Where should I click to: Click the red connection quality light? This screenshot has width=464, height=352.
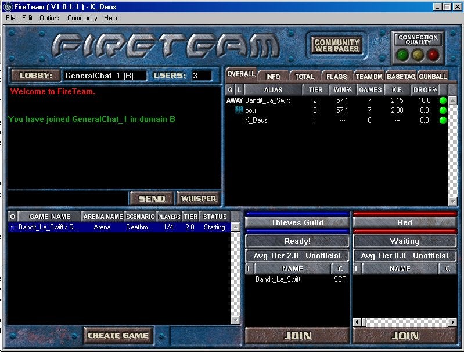[433, 55]
